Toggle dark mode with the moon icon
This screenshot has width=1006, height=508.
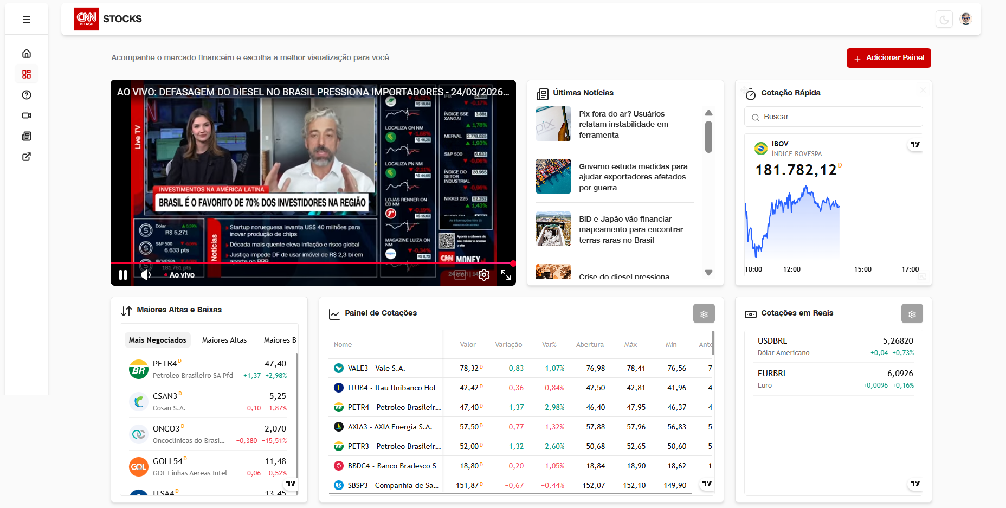click(944, 20)
